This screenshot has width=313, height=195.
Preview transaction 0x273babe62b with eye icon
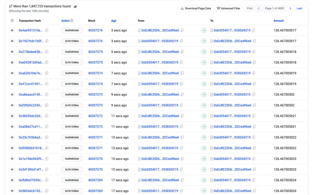(12, 52)
